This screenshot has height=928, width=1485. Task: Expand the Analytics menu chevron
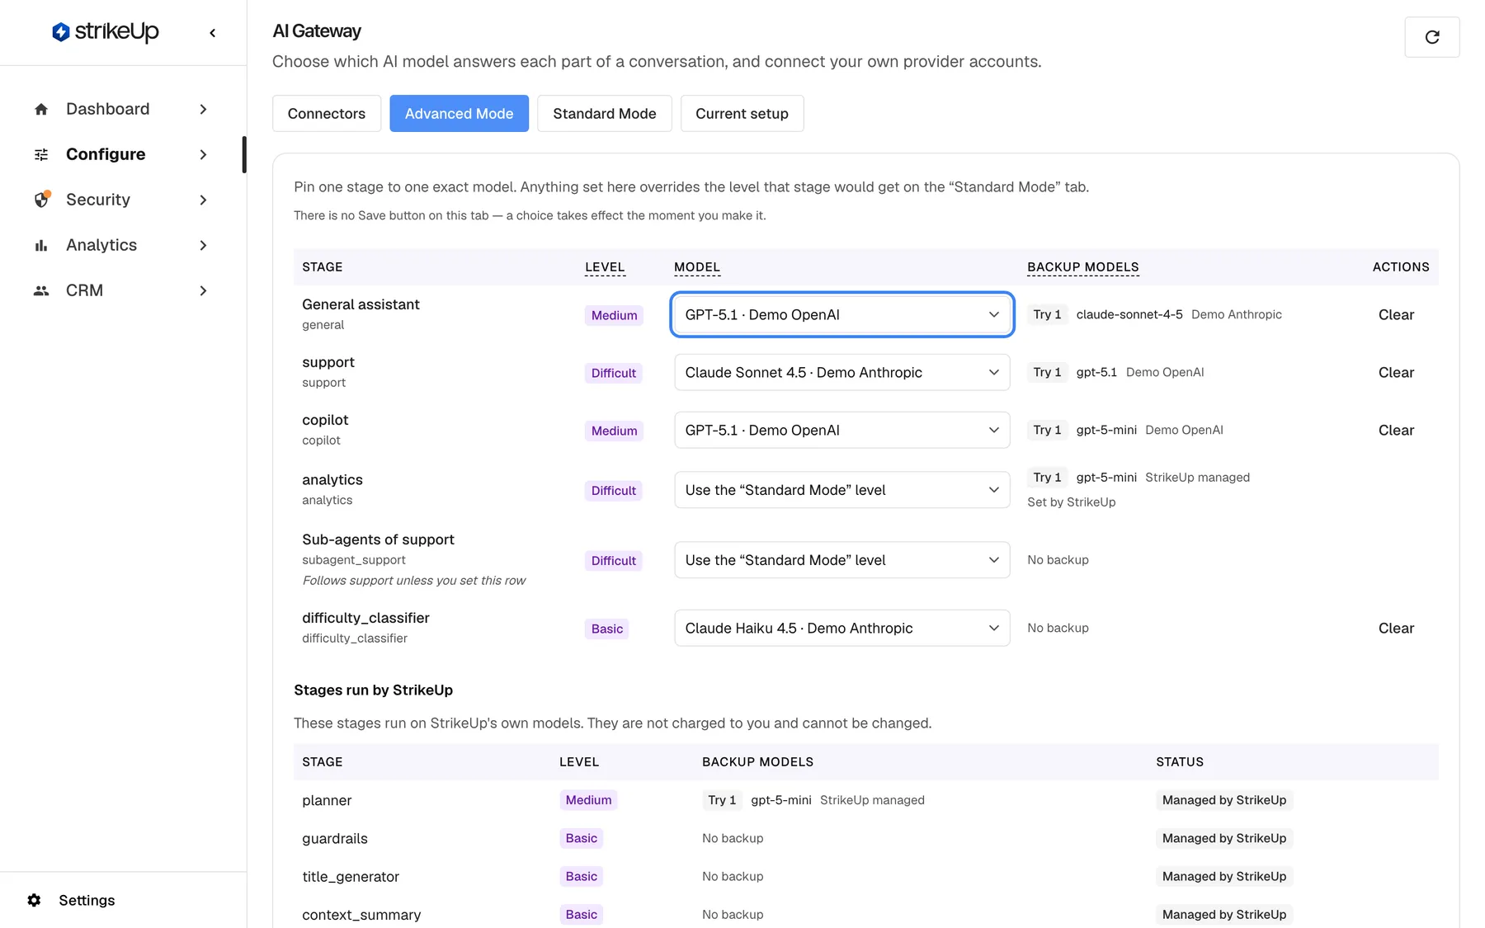(x=203, y=245)
